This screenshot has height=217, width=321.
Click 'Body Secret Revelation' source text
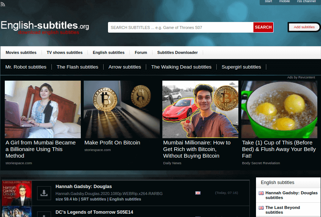[x=261, y=163]
